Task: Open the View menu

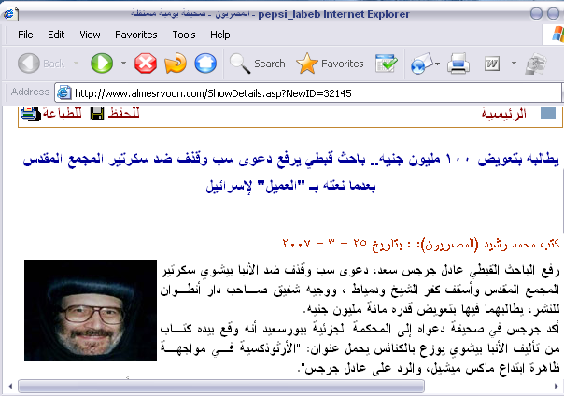Action: [90, 35]
